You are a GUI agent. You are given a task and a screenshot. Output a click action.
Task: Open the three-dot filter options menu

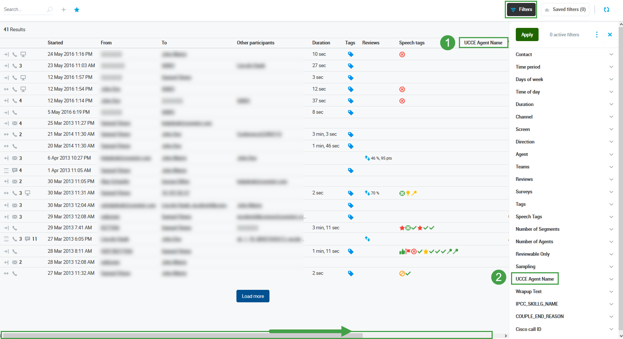tap(597, 34)
